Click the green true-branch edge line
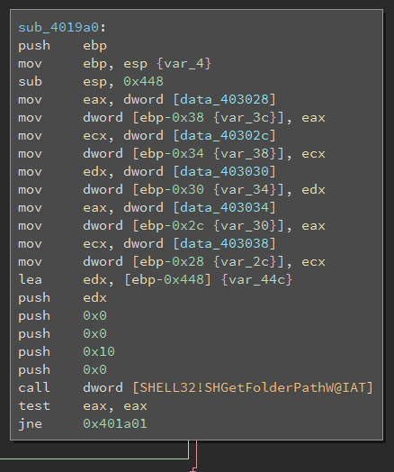Image resolution: width=394 pixels, height=472 pixels. click(94, 458)
